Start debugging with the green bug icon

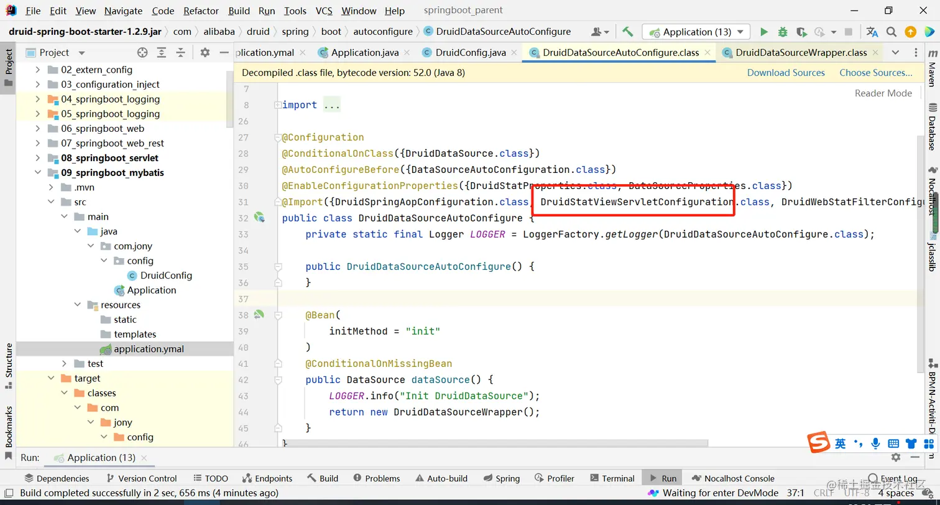(783, 32)
